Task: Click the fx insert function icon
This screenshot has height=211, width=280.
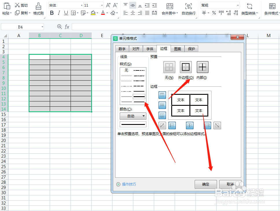Action: tap(67, 27)
